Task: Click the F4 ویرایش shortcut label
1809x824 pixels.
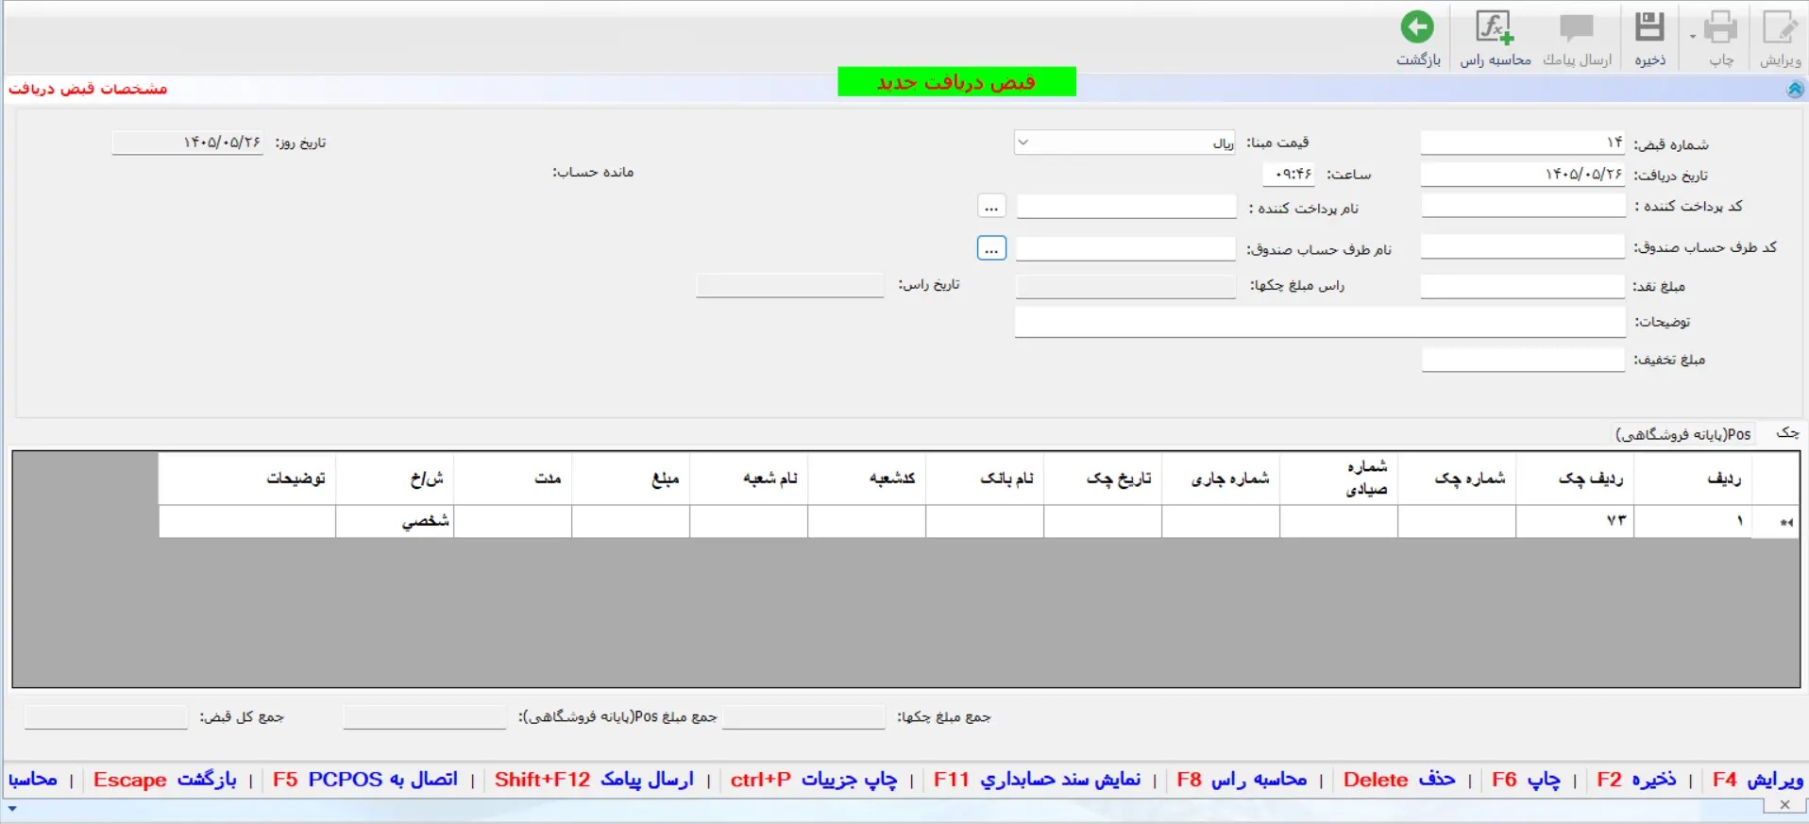Action: (x=1757, y=780)
